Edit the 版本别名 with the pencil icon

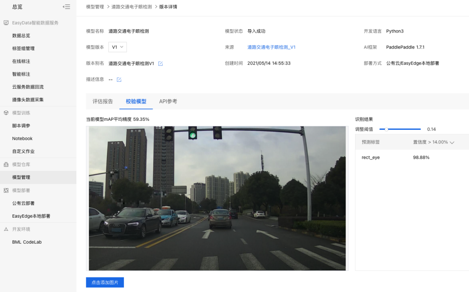point(160,63)
